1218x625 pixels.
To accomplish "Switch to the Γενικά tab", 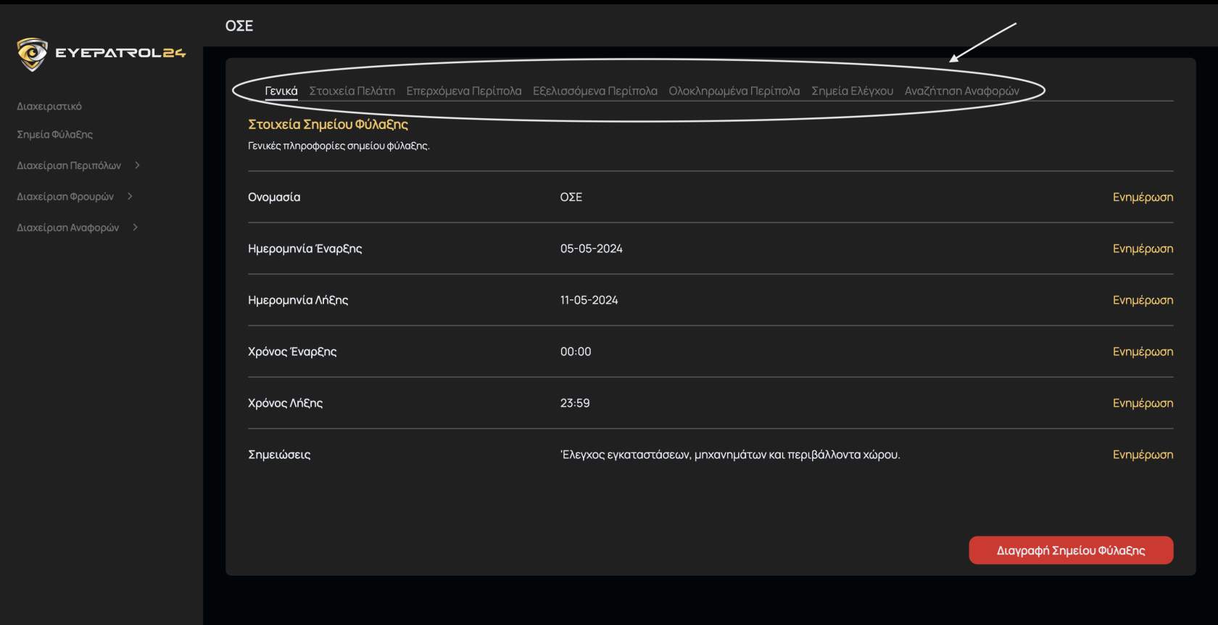I will tap(281, 91).
